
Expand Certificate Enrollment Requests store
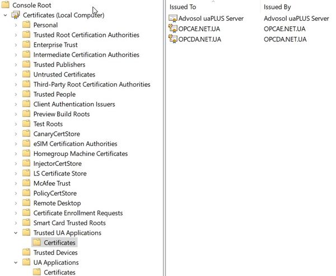tap(16, 213)
